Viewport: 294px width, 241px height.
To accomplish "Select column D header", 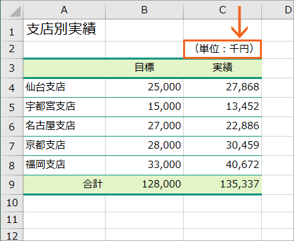I will click(x=278, y=10).
